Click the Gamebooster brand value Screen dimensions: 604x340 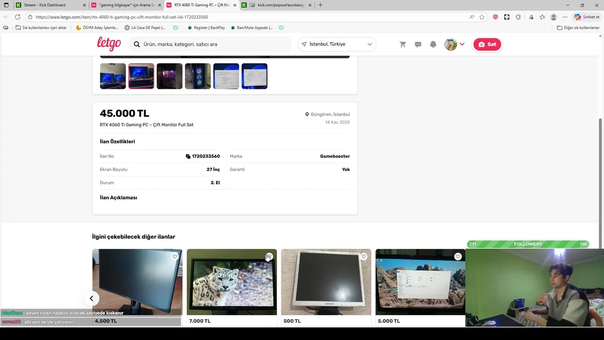pyautogui.click(x=335, y=156)
